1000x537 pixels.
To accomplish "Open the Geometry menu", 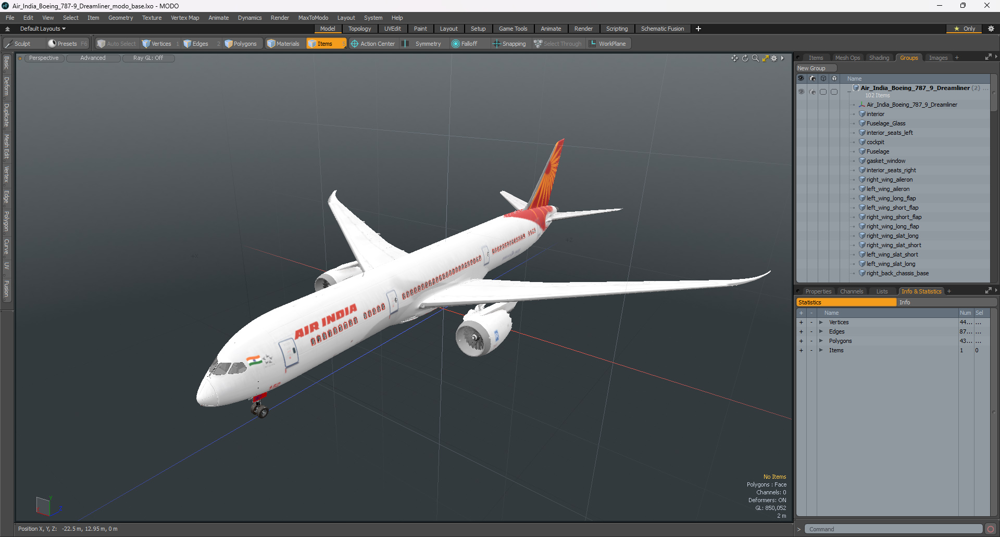I will click(x=120, y=18).
